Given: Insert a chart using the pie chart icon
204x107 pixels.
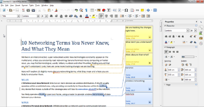Looking at the screenshot, I should (104, 10).
